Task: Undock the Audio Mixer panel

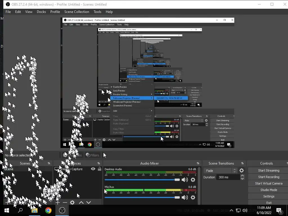Action: [198, 163]
